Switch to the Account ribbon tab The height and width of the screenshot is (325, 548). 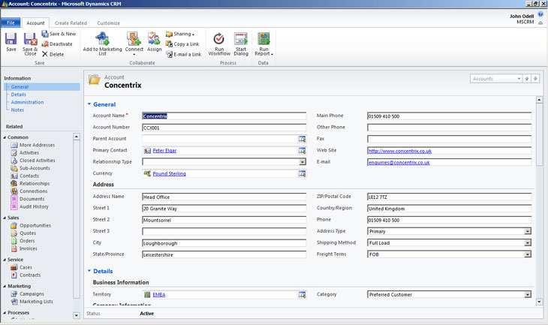pos(35,23)
